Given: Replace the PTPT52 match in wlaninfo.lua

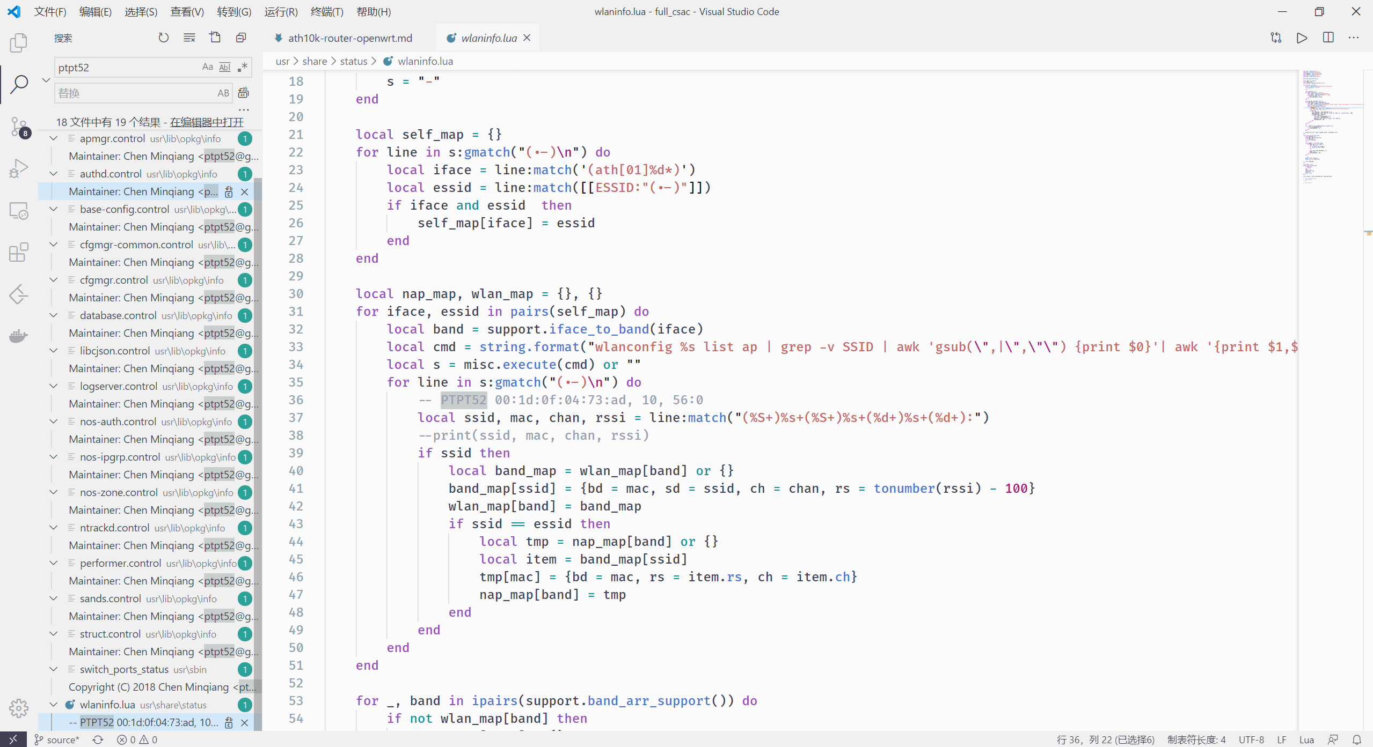Looking at the screenshot, I should pyautogui.click(x=229, y=722).
